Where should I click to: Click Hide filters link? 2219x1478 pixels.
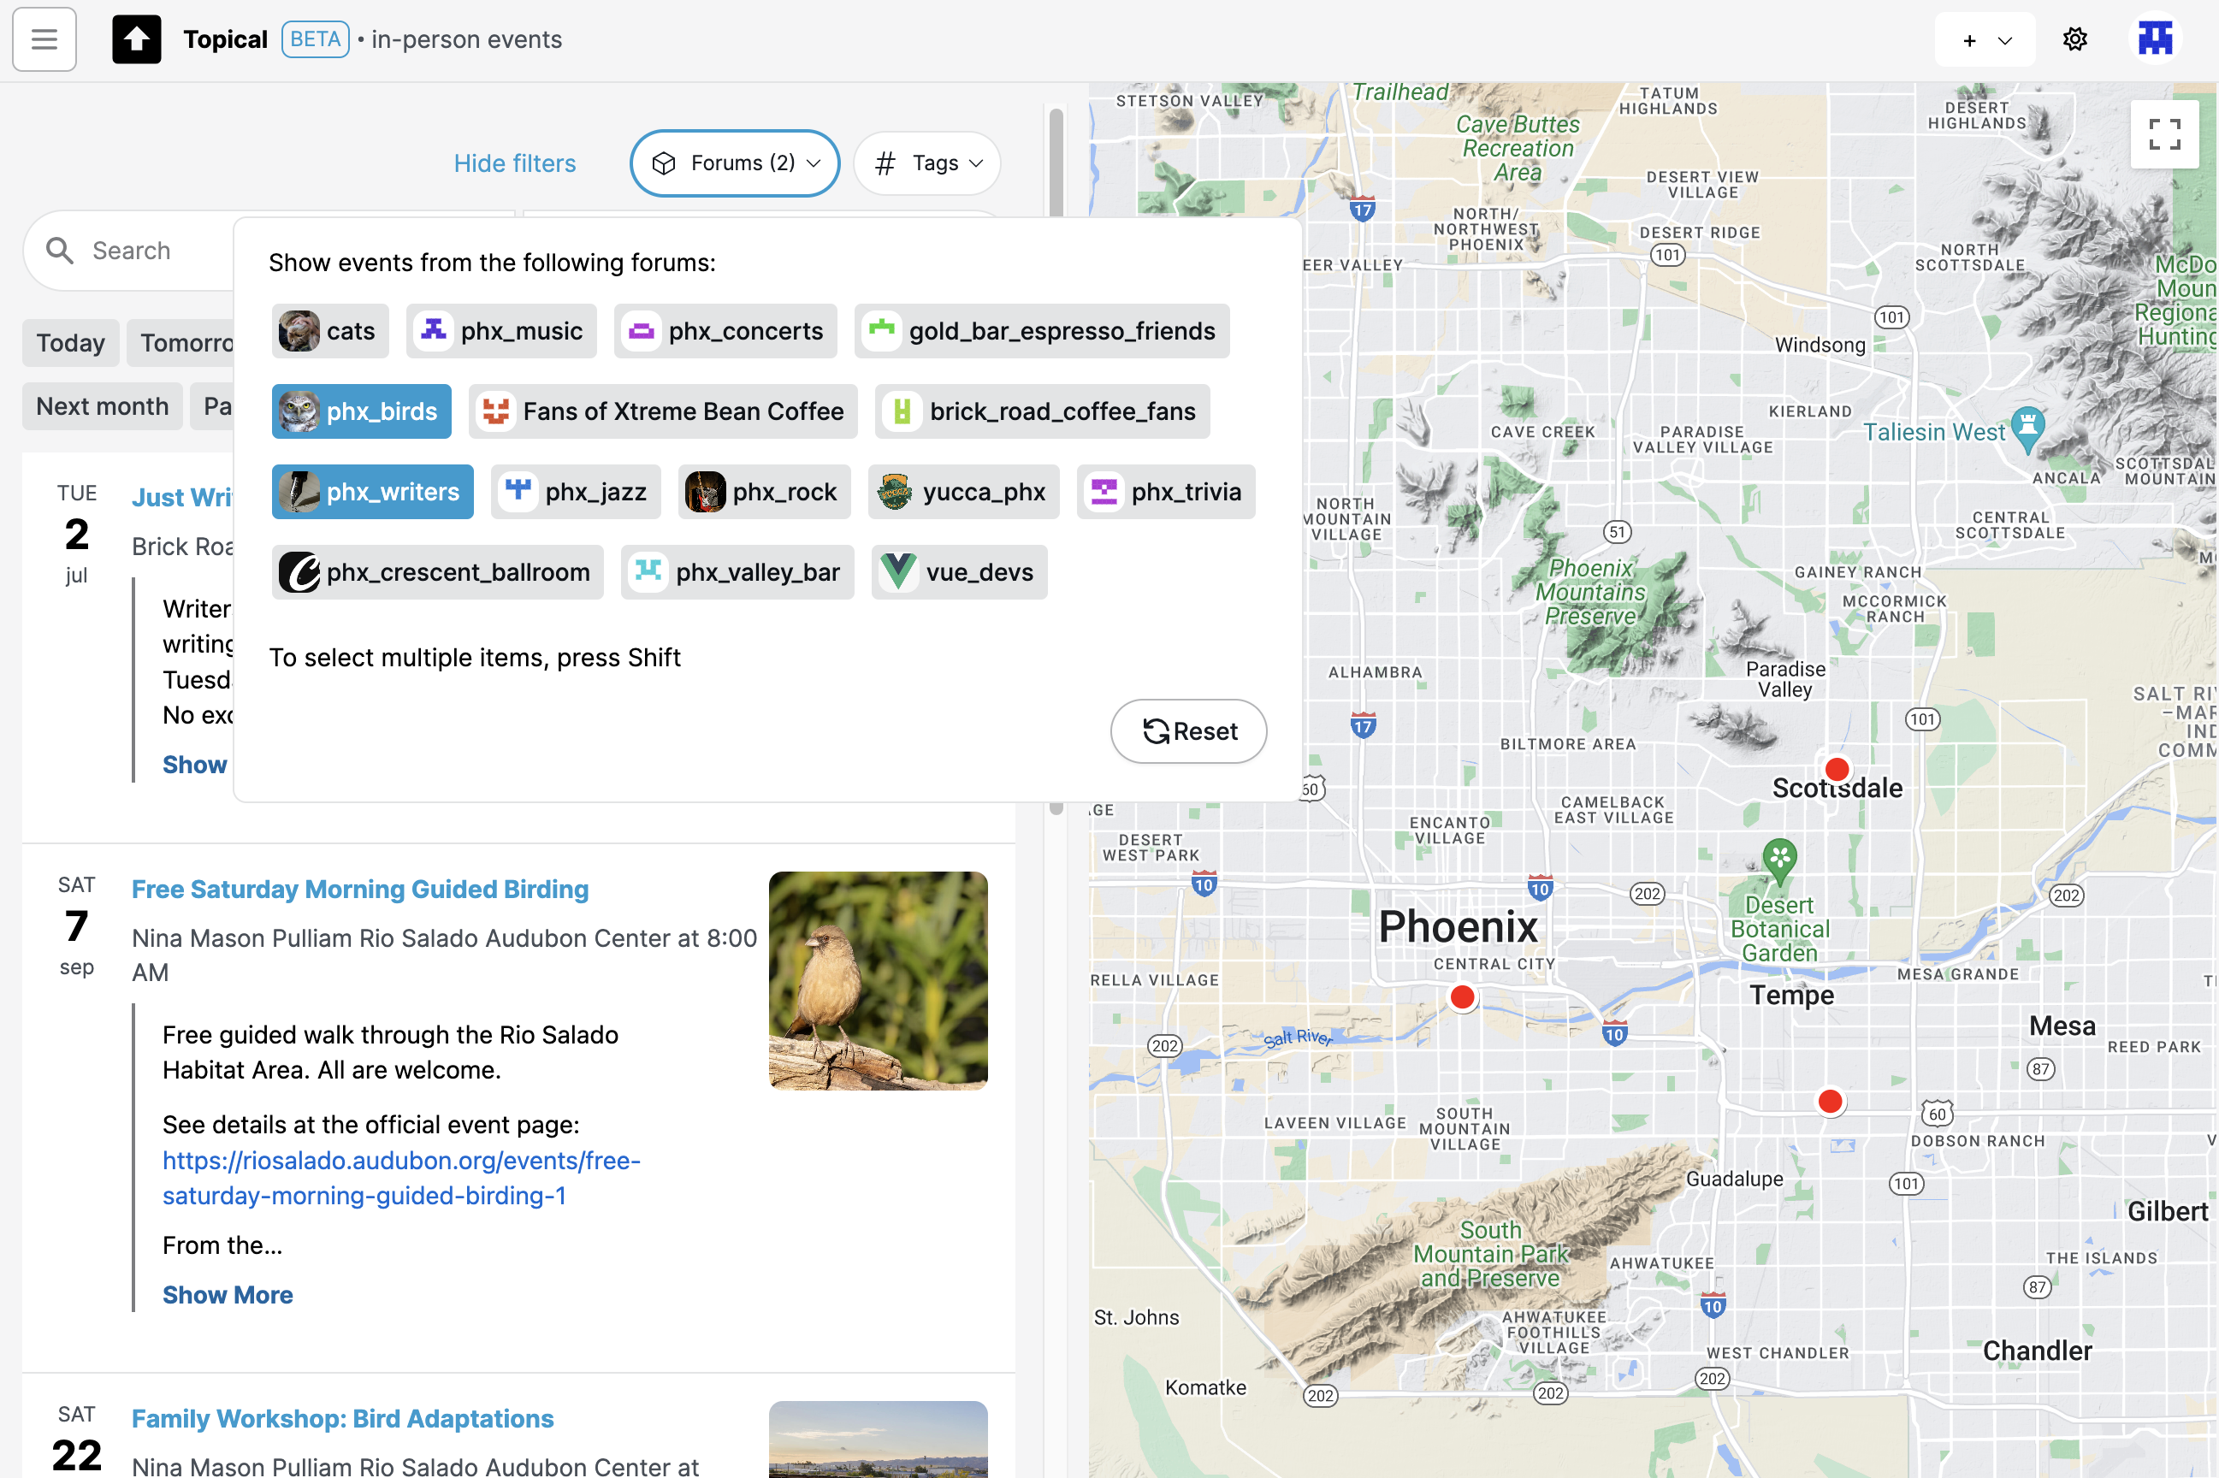[515, 163]
